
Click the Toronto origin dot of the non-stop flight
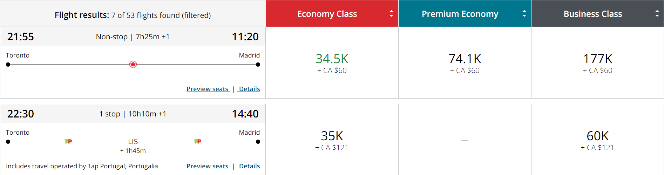tap(8, 65)
